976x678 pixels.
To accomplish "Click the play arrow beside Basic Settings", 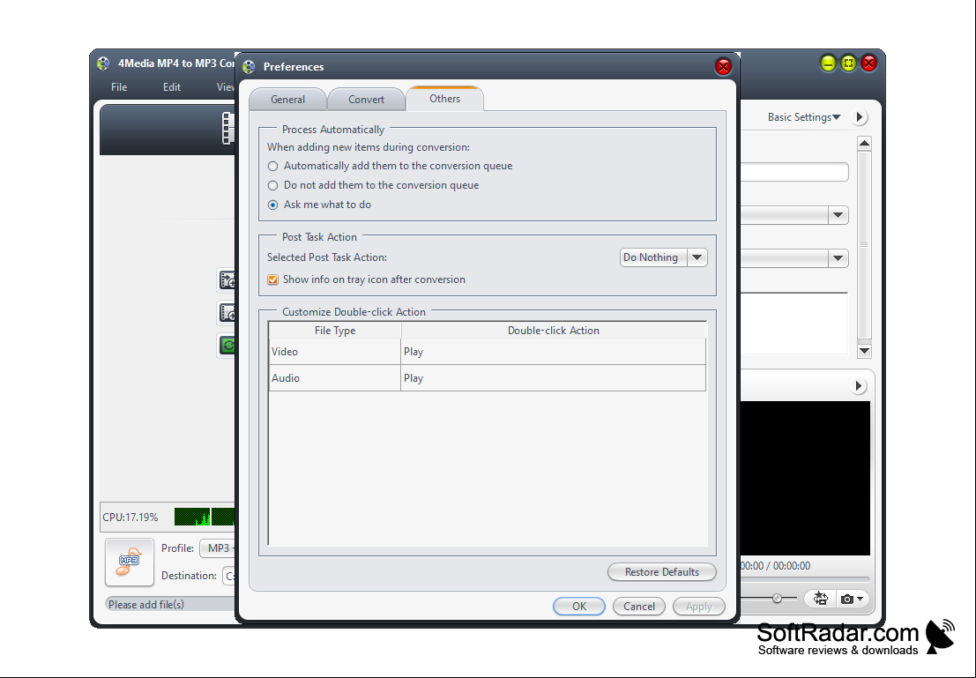I will tap(860, 117).
